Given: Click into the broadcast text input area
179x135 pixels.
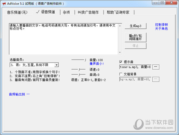Looking at the screenshot, I should (64, 39).
